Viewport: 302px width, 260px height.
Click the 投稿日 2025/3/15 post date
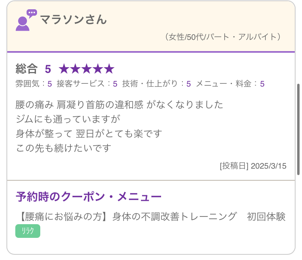(x=253, y=166)
